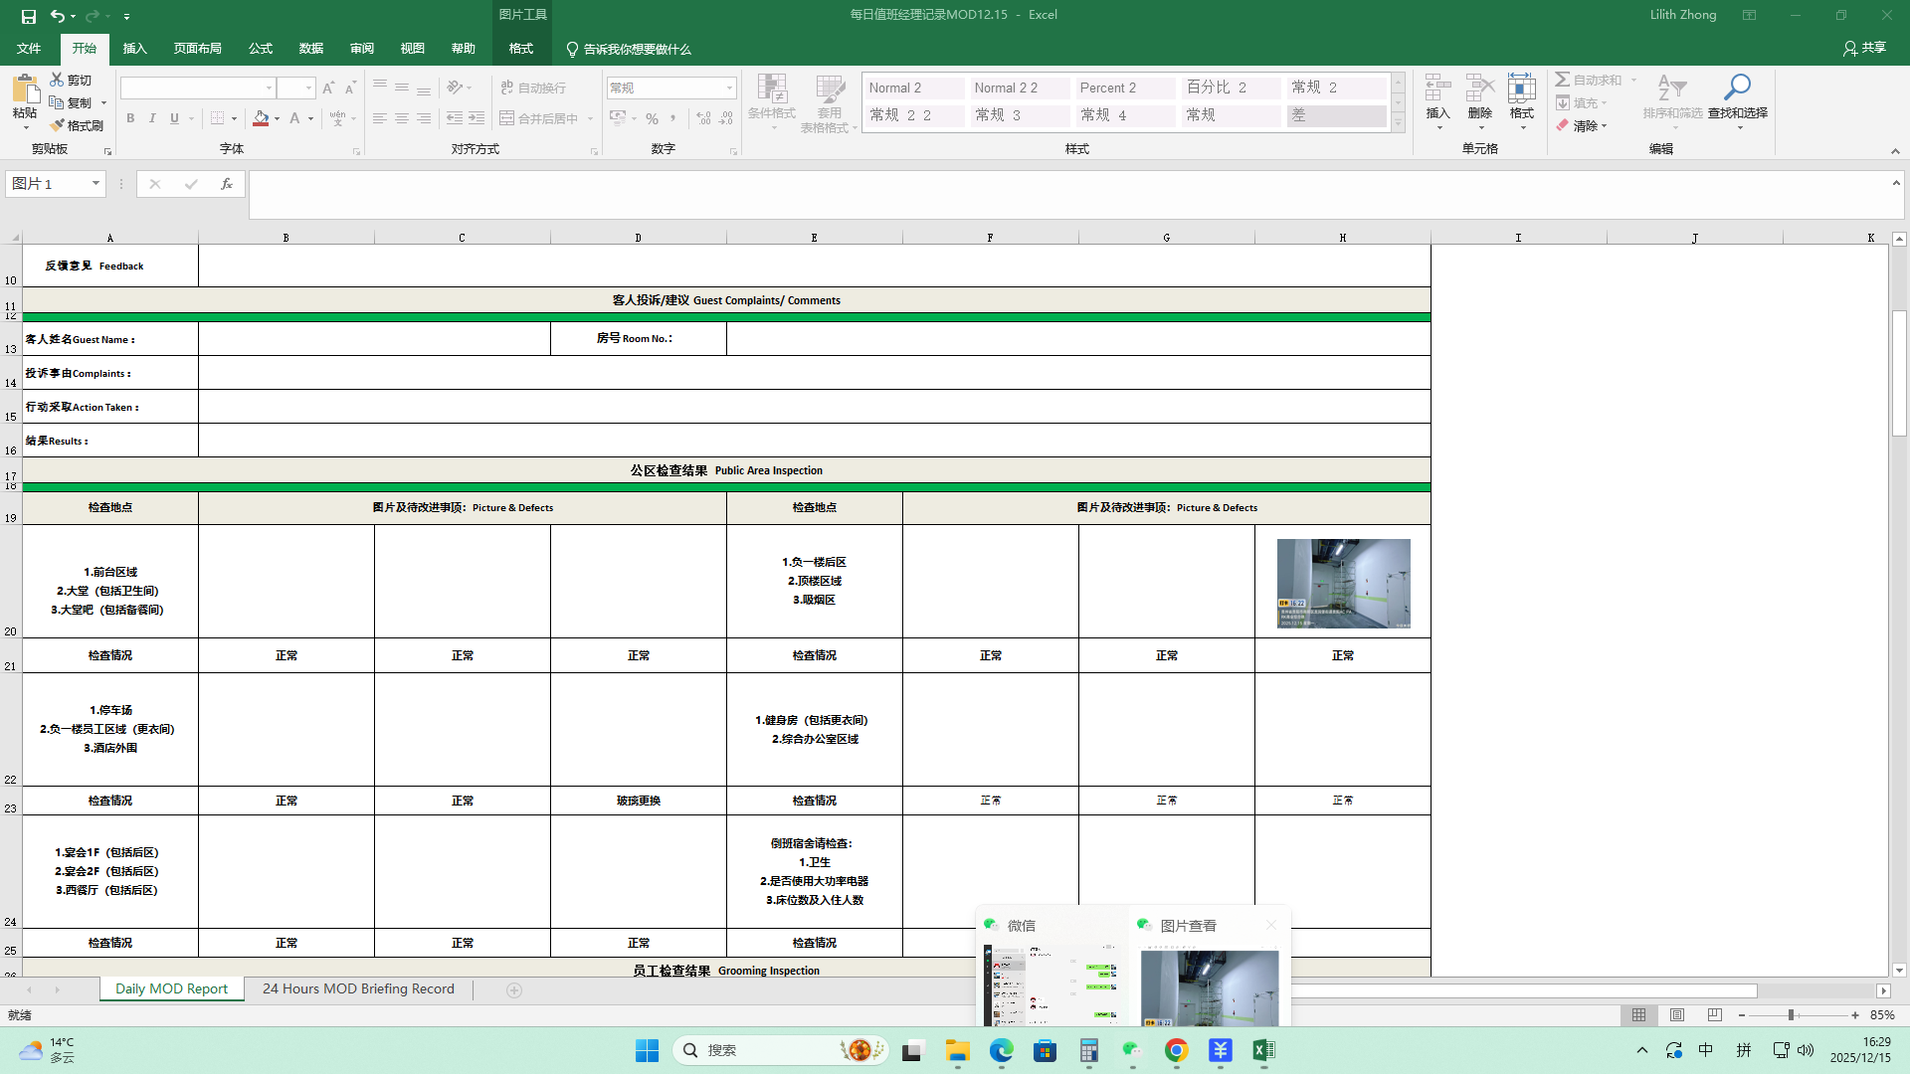The width and height of the screenshot is (1910, 1074).
Task: Click the Format Painter brush icon
Action: (58, 125)
